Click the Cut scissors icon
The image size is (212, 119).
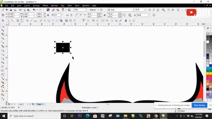[20, 10]
